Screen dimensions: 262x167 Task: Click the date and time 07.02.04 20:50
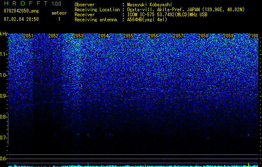pos(21,19)
